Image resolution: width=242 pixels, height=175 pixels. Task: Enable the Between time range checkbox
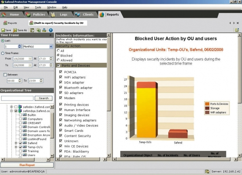[x=5, y=75]
